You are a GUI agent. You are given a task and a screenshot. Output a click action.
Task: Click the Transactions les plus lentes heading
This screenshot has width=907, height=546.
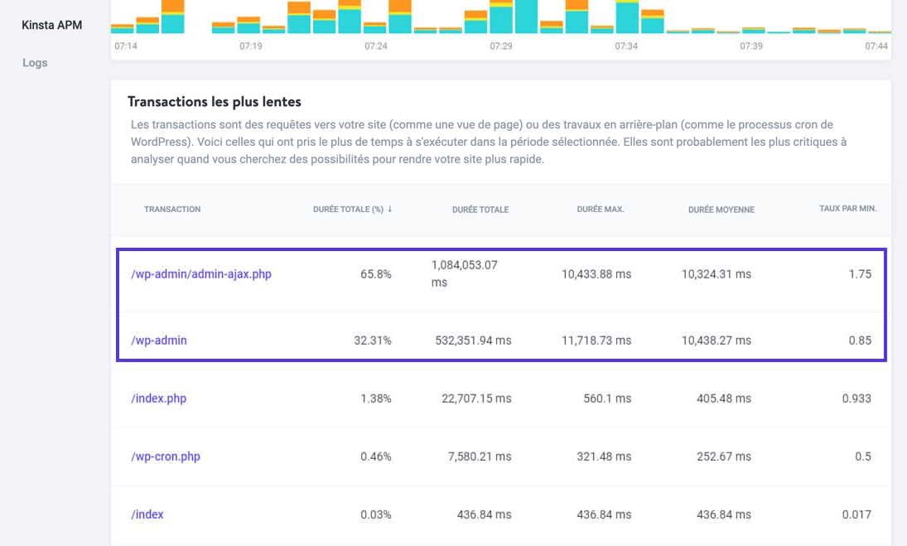tap(216, 101)
